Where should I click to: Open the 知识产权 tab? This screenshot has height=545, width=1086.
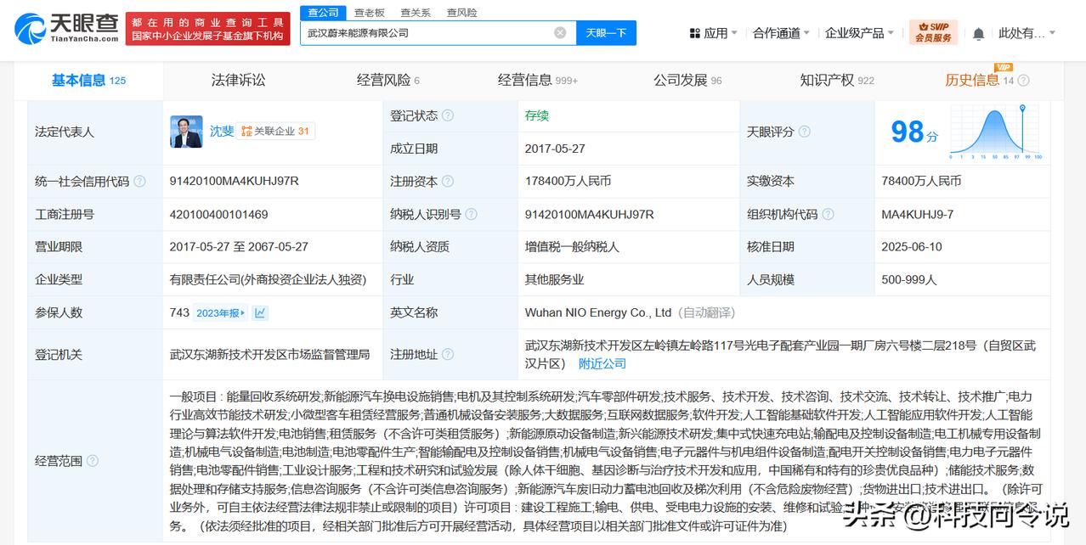click(x=836, y=80)
